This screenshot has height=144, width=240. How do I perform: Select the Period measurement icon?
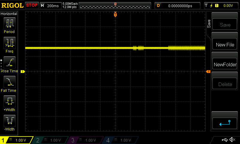[x=10, y=23]
